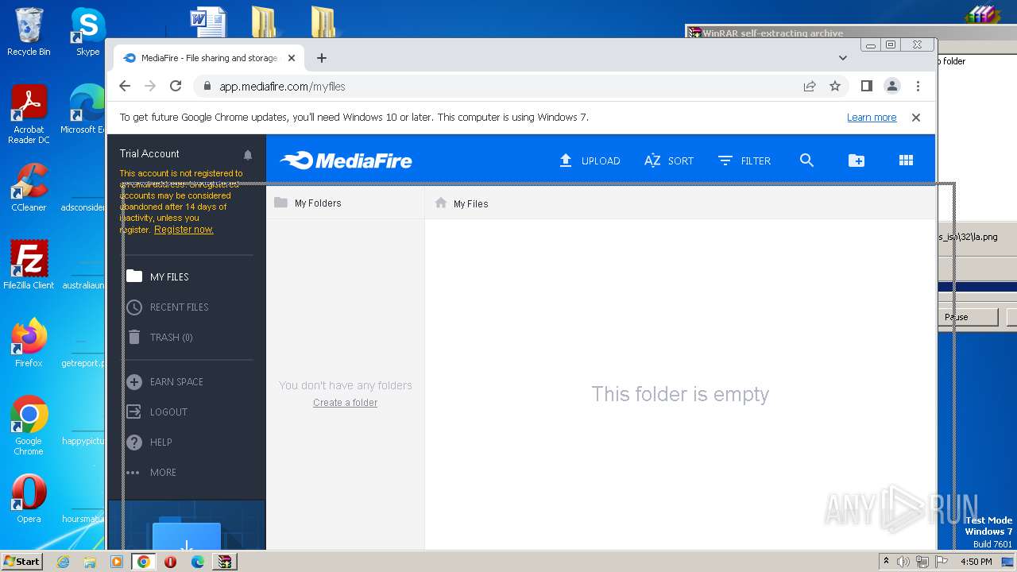This screenshot has height=572, width=1017.
Task: Click the 4:50 PM taskbar clock
Action: (976, 562)
